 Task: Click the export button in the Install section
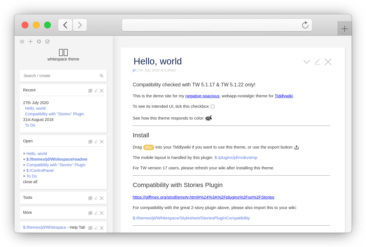click(x=296, y=147)
